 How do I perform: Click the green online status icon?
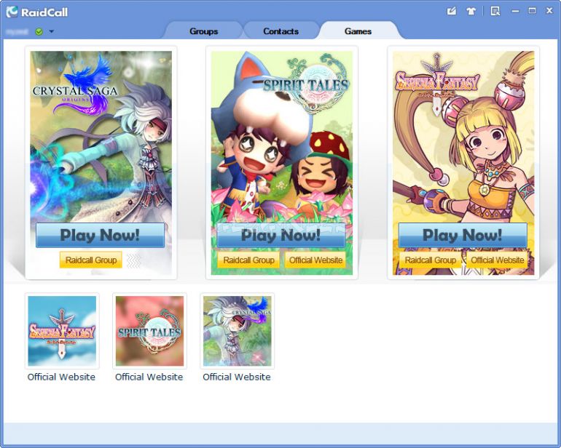click(x=39, y=32)
